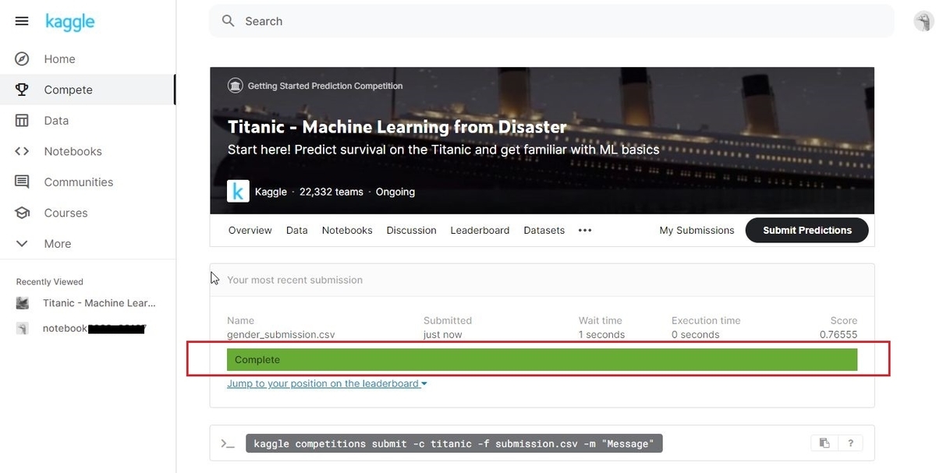Open more tabs ellipsis menu
Viewport: 936px width, 473px height.
[x=585, y=231]
